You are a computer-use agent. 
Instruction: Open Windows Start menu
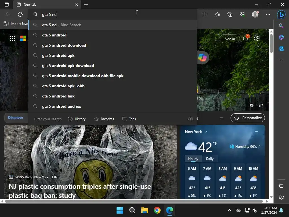click(120, 210)
